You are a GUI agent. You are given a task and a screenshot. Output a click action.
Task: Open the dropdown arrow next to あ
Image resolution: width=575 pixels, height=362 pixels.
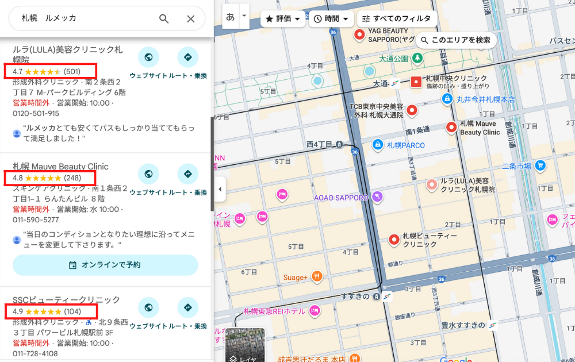tap(244, 16)
